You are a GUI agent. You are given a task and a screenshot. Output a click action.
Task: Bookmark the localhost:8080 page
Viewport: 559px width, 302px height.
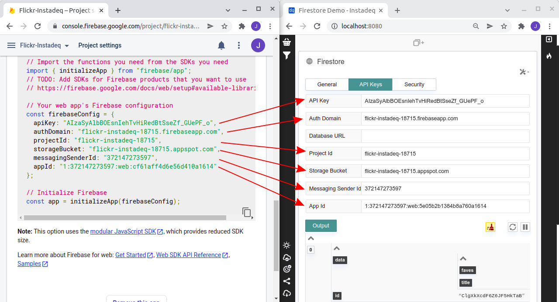[x=504, y=26]
